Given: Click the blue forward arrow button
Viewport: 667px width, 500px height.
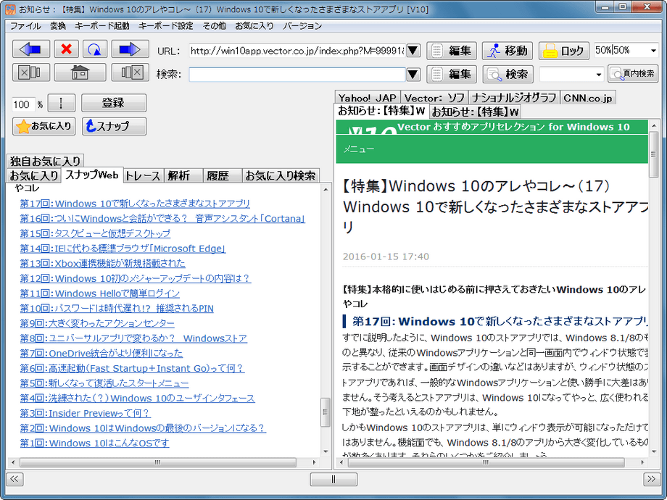Looking at the screenshot, I should (130, 49).
